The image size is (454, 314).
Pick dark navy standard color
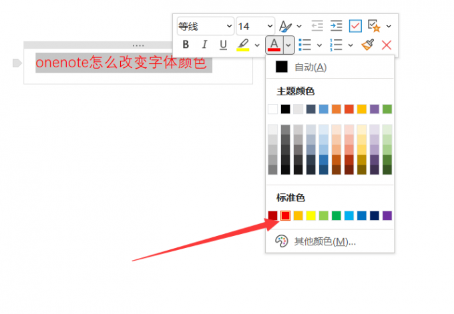click(x=375, y=215)
